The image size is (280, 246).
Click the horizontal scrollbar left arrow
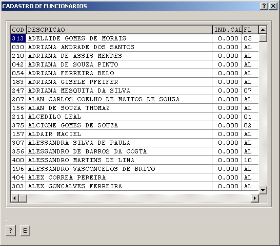coord(15,198)
